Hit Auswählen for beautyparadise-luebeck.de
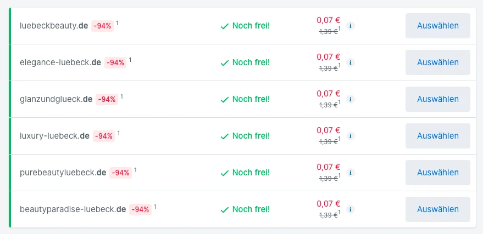483x234 pixels. [437, 209]
